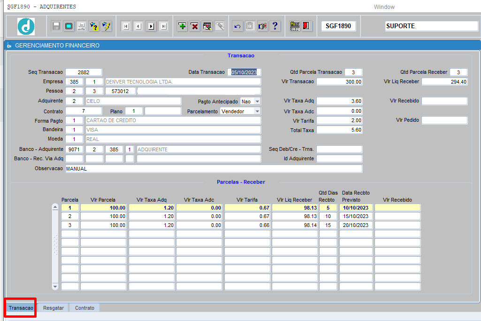This screenshot has height=321, width=481.
Task: Click the Banco code field showing 9071
Action: [74, 149]
